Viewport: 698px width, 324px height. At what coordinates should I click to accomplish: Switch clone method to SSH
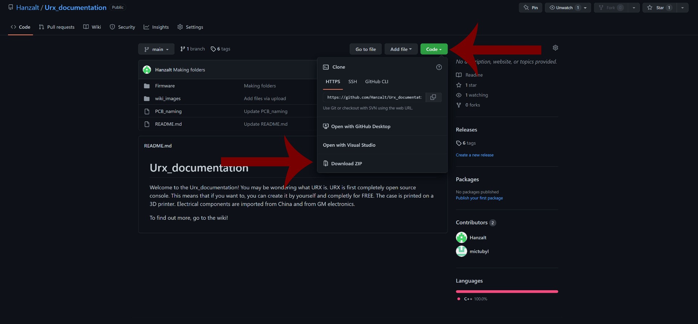pos(352,82)
